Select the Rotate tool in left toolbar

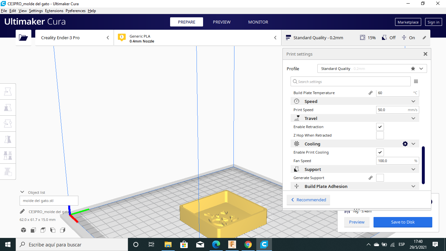tap(8, 124)
